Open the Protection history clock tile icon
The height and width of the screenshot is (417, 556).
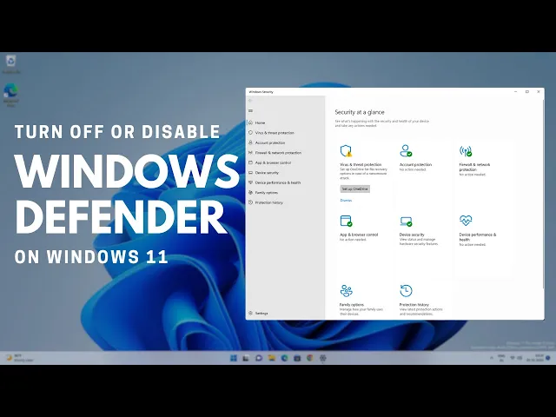coord(406,291)
